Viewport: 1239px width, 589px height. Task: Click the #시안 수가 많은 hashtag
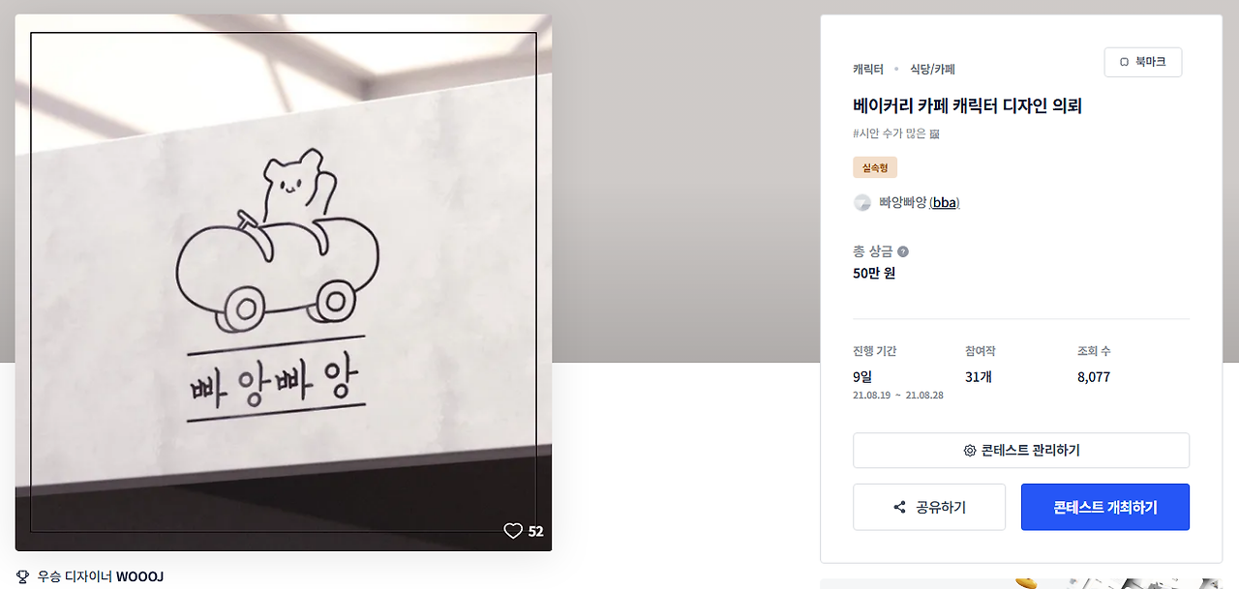click(x=890, y=133)
